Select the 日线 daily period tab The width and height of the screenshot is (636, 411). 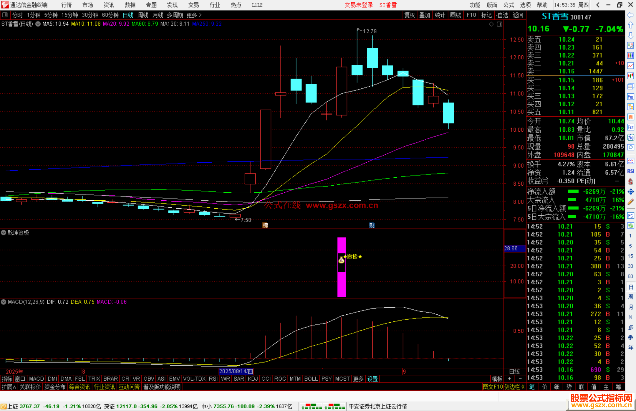pos(128,15)
